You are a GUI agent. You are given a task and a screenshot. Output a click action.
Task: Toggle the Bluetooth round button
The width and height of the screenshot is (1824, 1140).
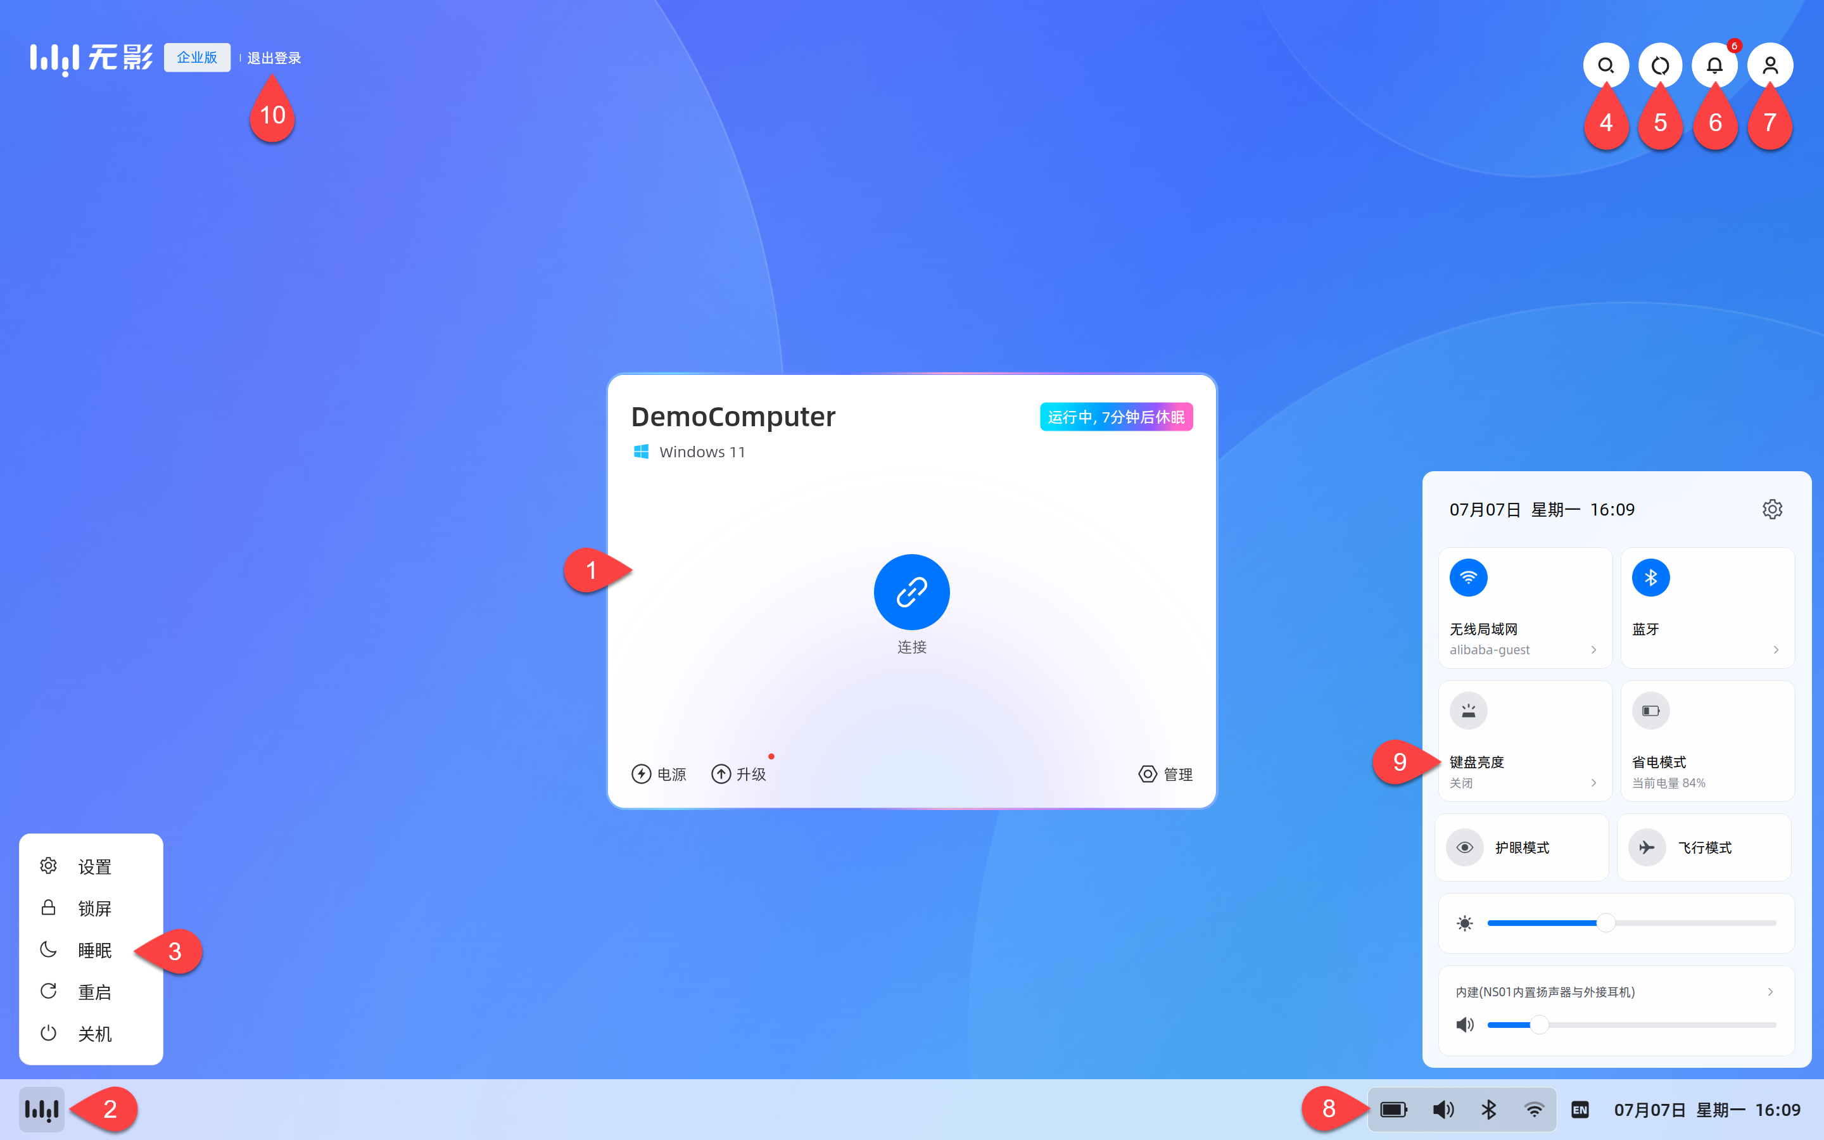point(1650,578)
